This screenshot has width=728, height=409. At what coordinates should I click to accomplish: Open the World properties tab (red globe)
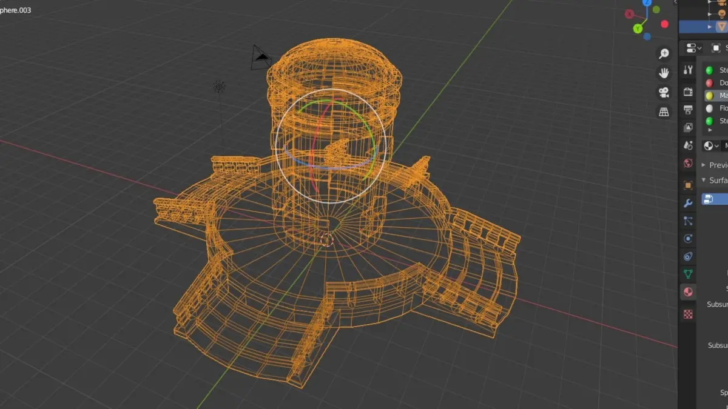(x=688, y=164)
